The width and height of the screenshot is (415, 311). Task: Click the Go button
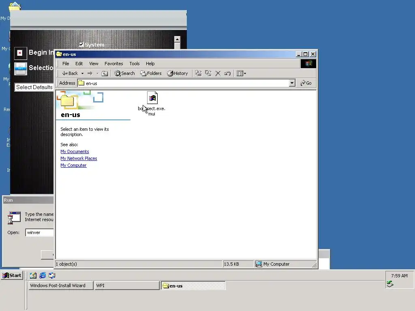(x=306, y=83)
